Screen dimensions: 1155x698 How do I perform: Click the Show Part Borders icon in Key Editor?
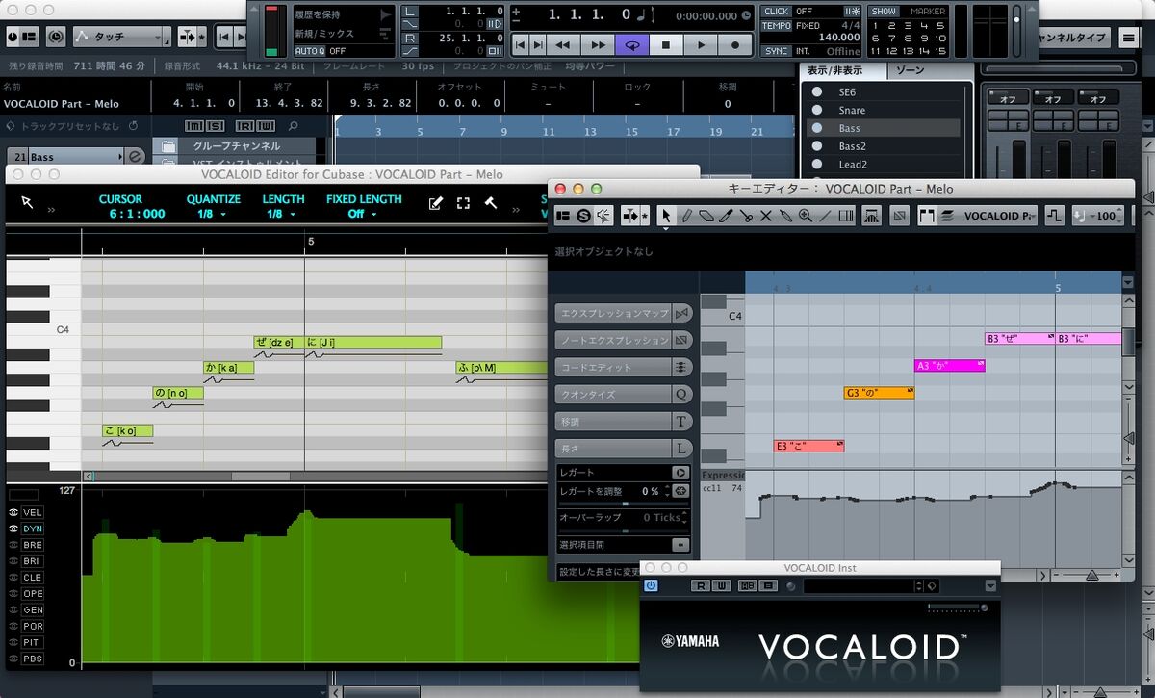tap(927, 217)
